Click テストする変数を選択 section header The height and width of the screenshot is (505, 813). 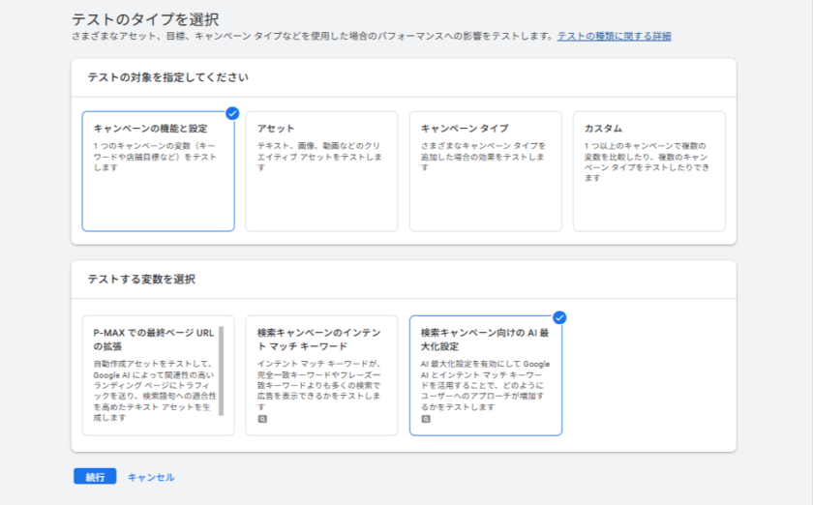(x=141, y=280)
